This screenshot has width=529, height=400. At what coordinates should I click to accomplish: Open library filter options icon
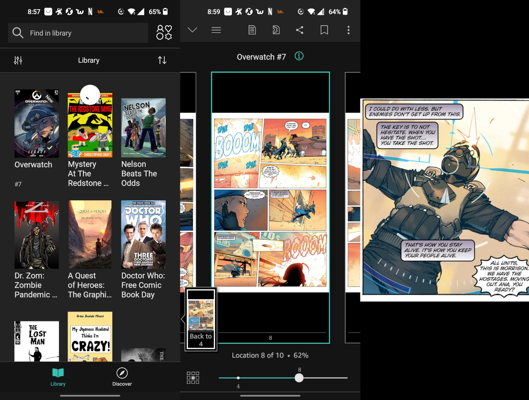(x=18, y=60)
